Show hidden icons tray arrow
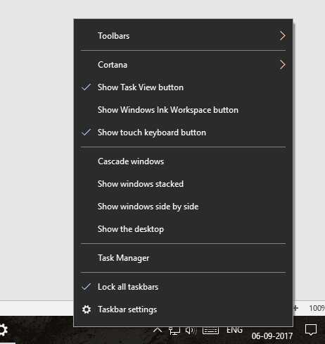This screenshot has height=344, width=325. coord(158,331)
